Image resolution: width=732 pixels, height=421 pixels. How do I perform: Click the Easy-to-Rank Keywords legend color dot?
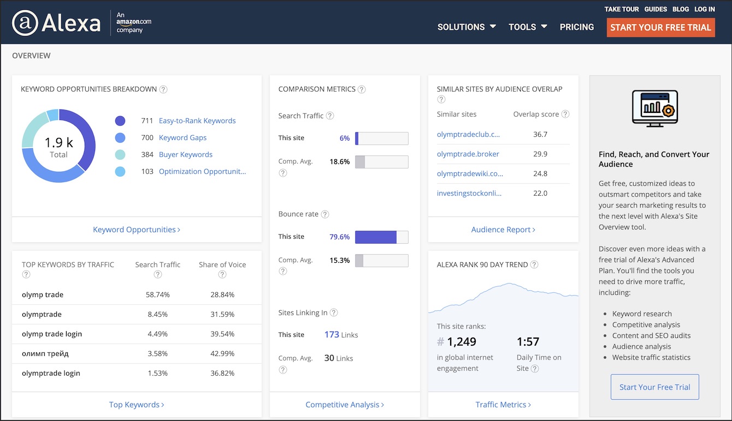click(120, 121)
